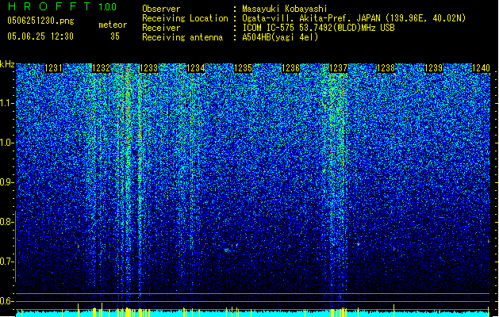Click the 0.7 kHz axis label
Viewport: 499px width, 317px height.
point(7,262)
